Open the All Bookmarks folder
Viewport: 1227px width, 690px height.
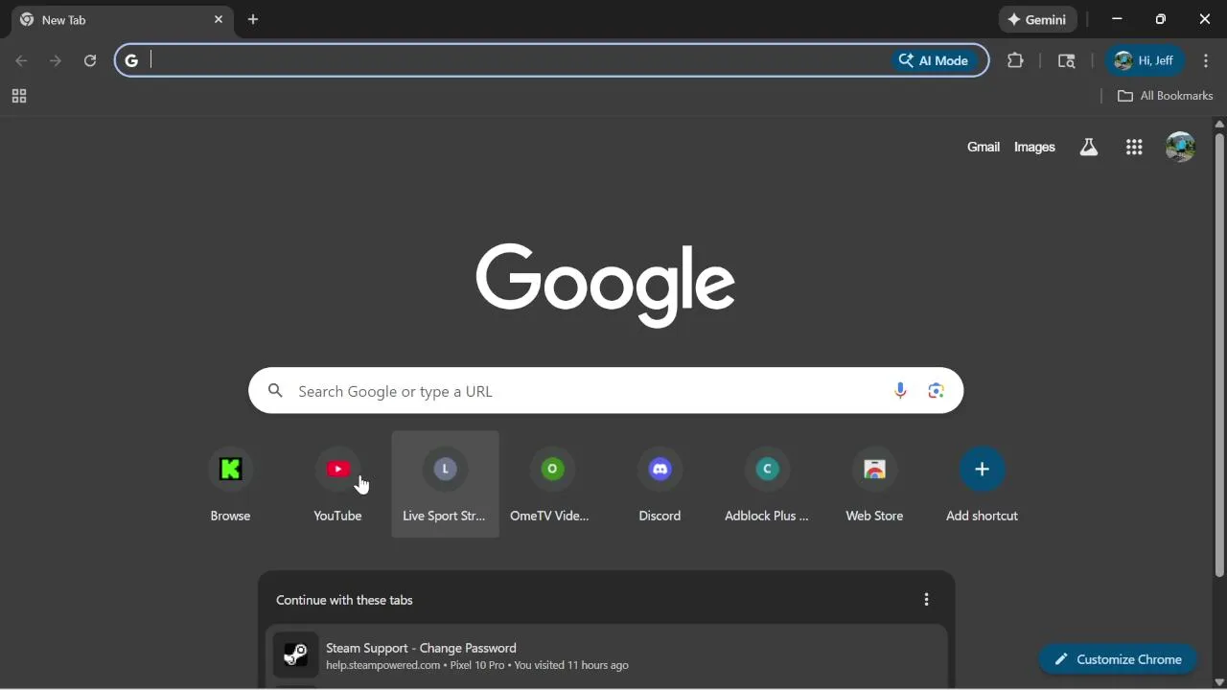[x=1165, y=96]
